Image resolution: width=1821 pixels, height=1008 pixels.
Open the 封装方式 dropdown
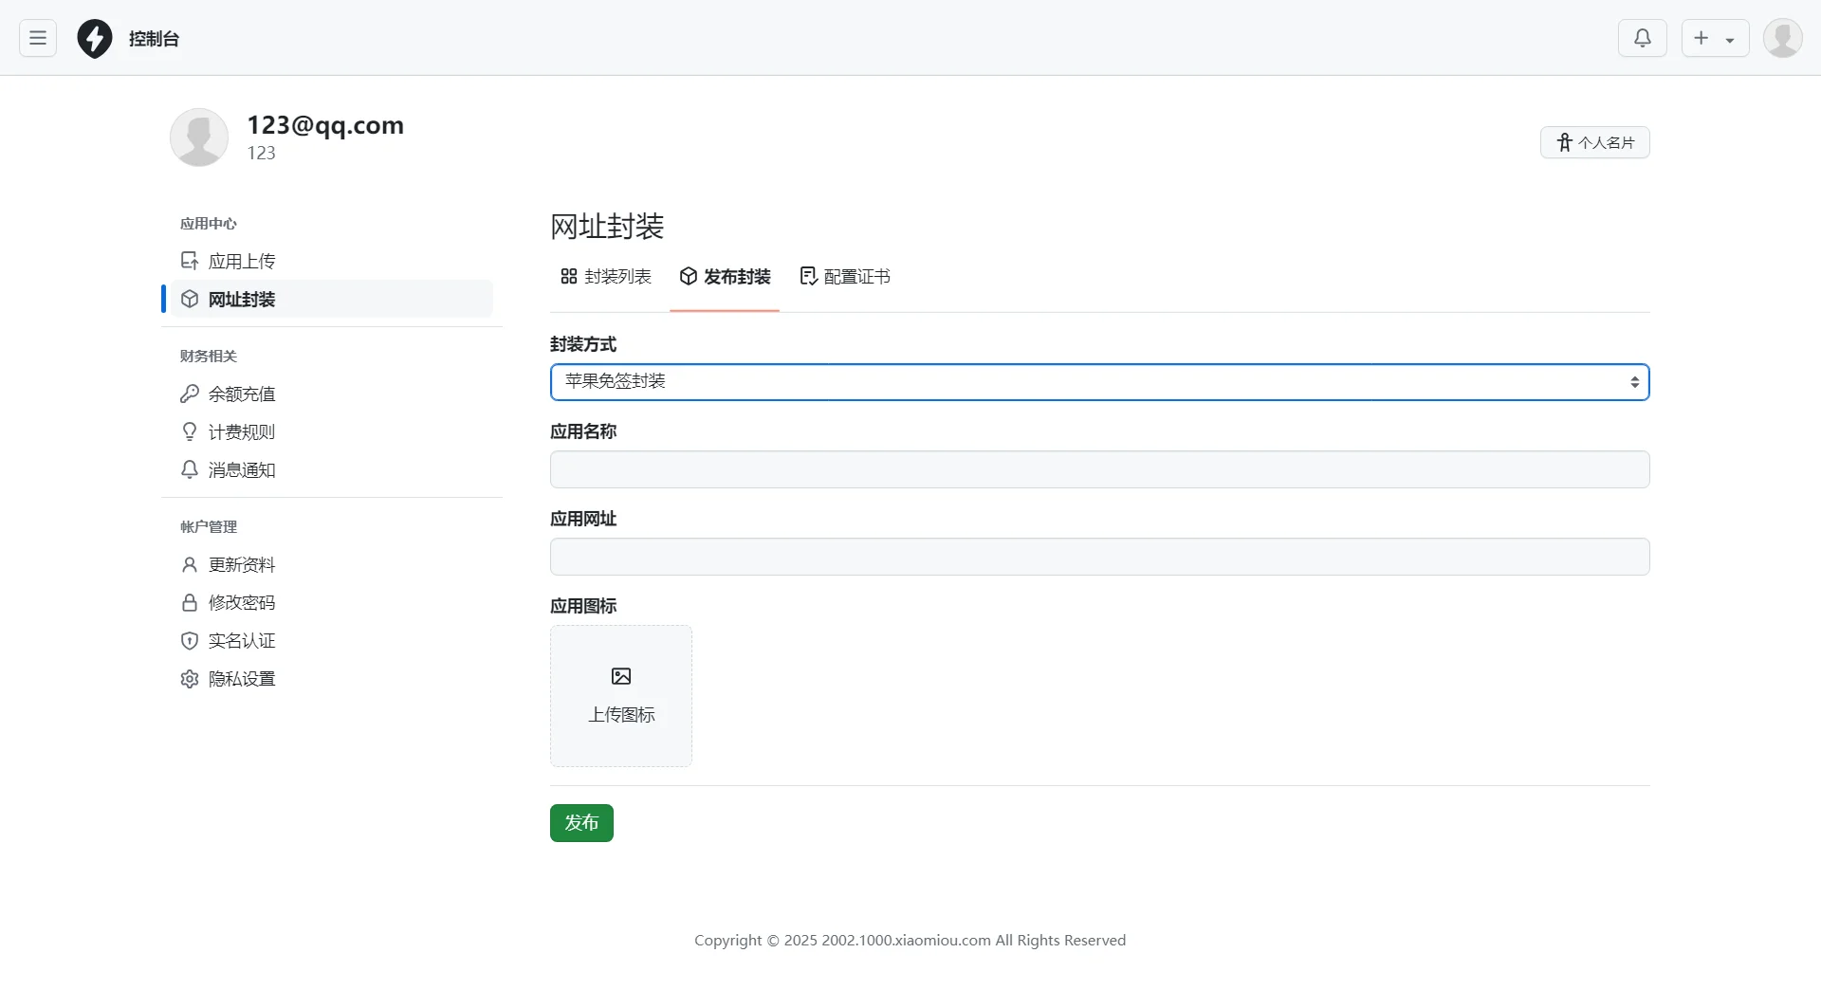click(1098, 382)
